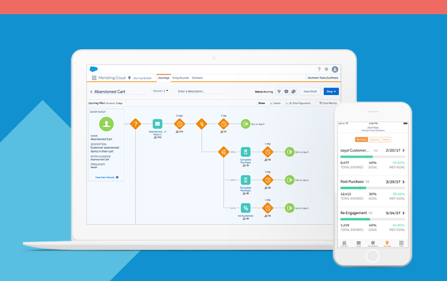Open the Version 1 dropdown
The height and width of the screenshot is (281, 447).
(x=161, y=91)
